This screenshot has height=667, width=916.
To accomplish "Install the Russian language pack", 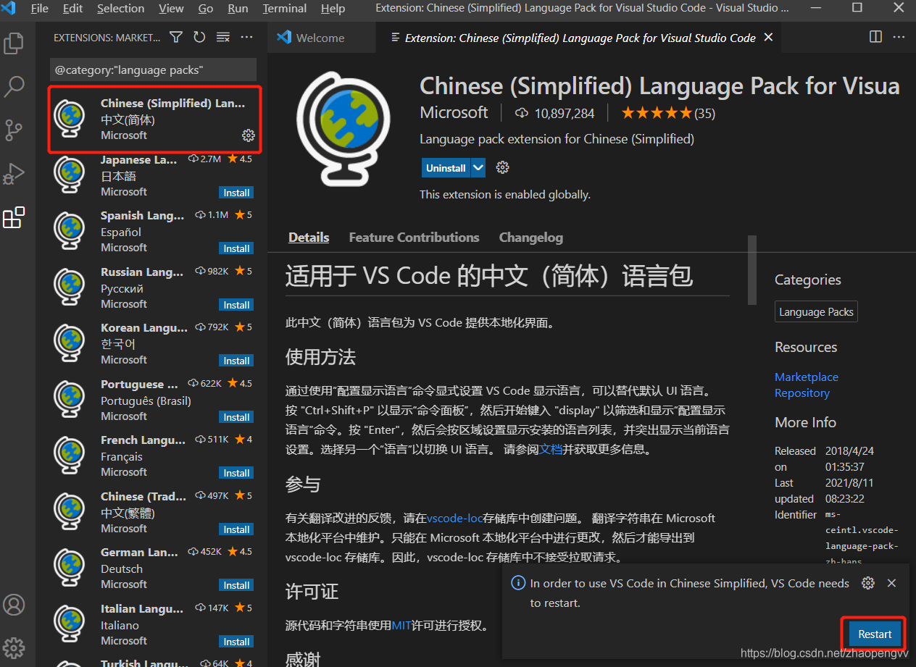I will pyautogui.click(x=236, y=305).
